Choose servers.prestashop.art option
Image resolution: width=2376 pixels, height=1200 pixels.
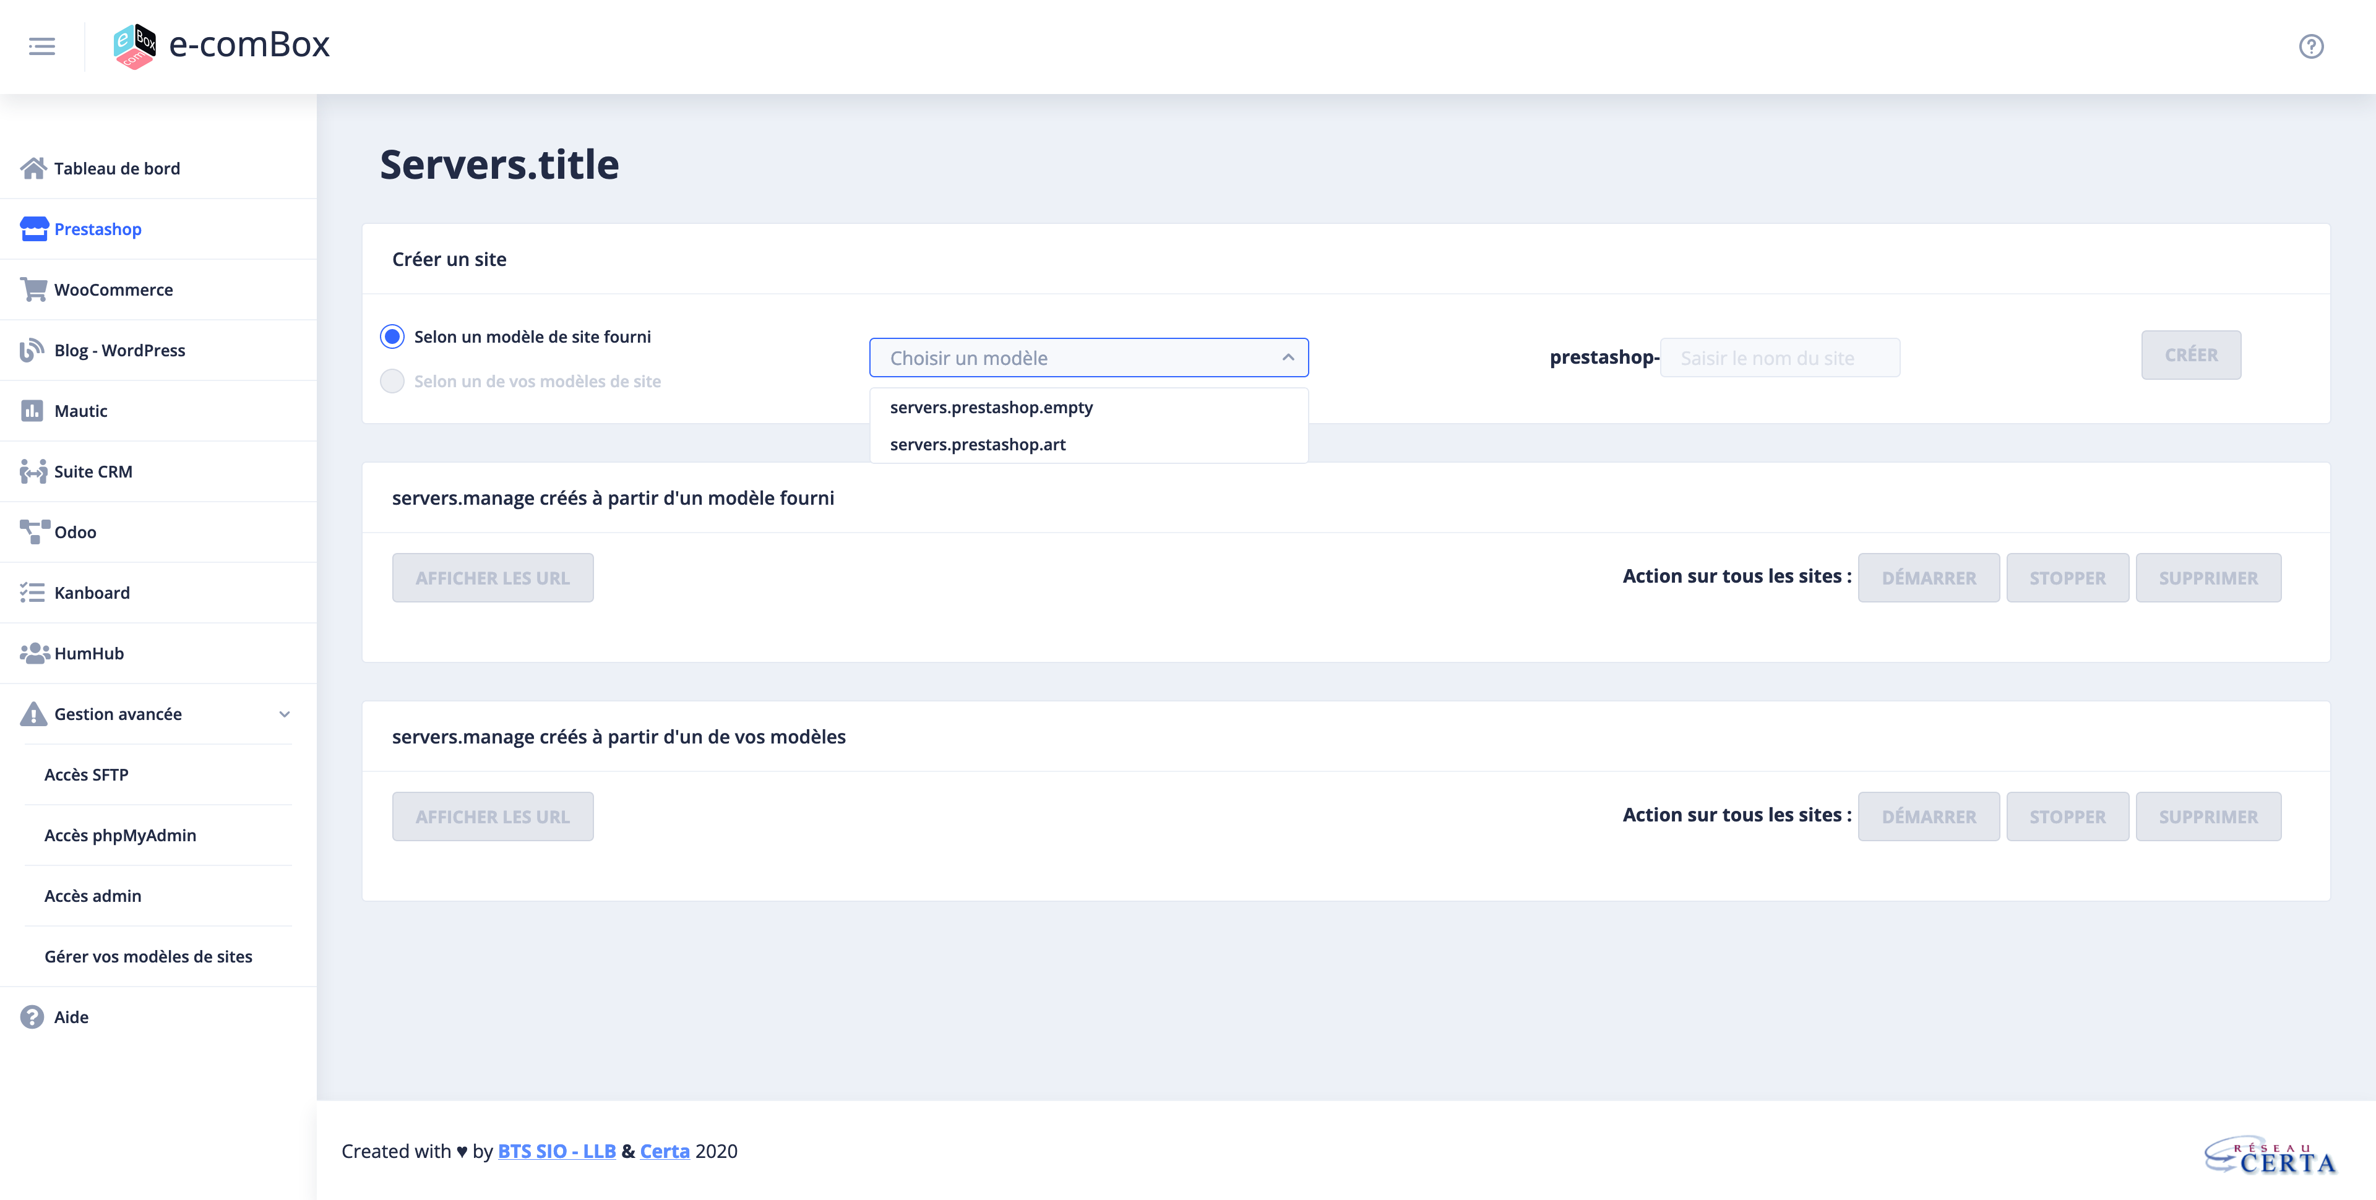pos(1088,445)
